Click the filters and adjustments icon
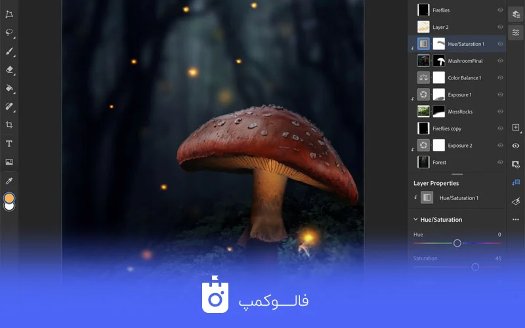Screen dimensions: 525x328 click(x=516, y=201)
